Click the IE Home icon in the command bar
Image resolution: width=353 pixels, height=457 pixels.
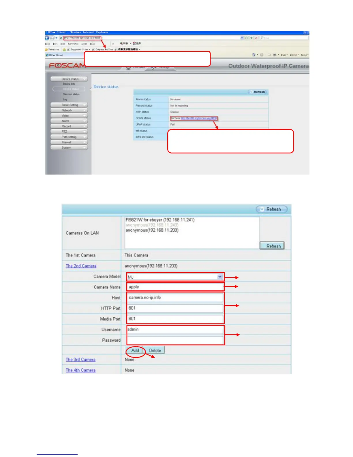coord(254,55)
